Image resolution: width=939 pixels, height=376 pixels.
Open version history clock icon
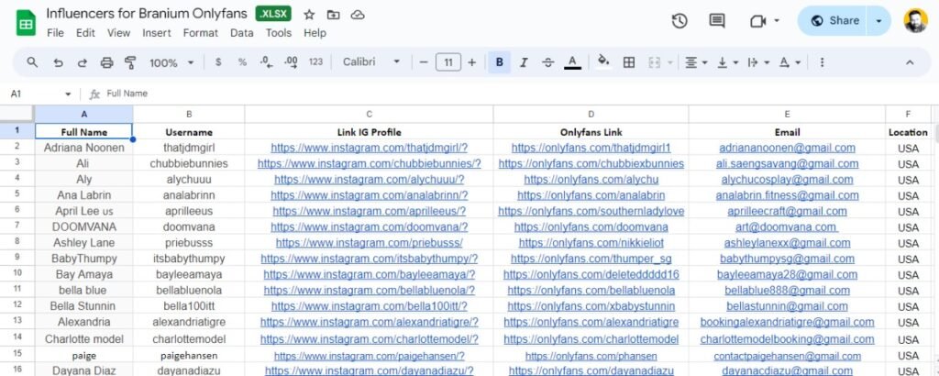679,20
